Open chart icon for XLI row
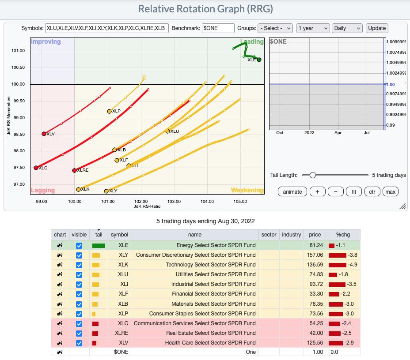The image size is (410, 360). [x=60, y=284]
